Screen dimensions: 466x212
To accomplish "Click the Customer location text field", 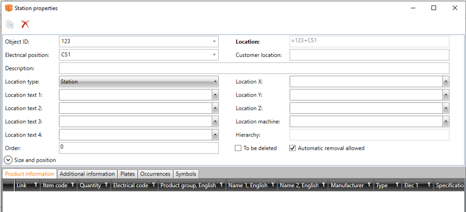I will (369, 55).
